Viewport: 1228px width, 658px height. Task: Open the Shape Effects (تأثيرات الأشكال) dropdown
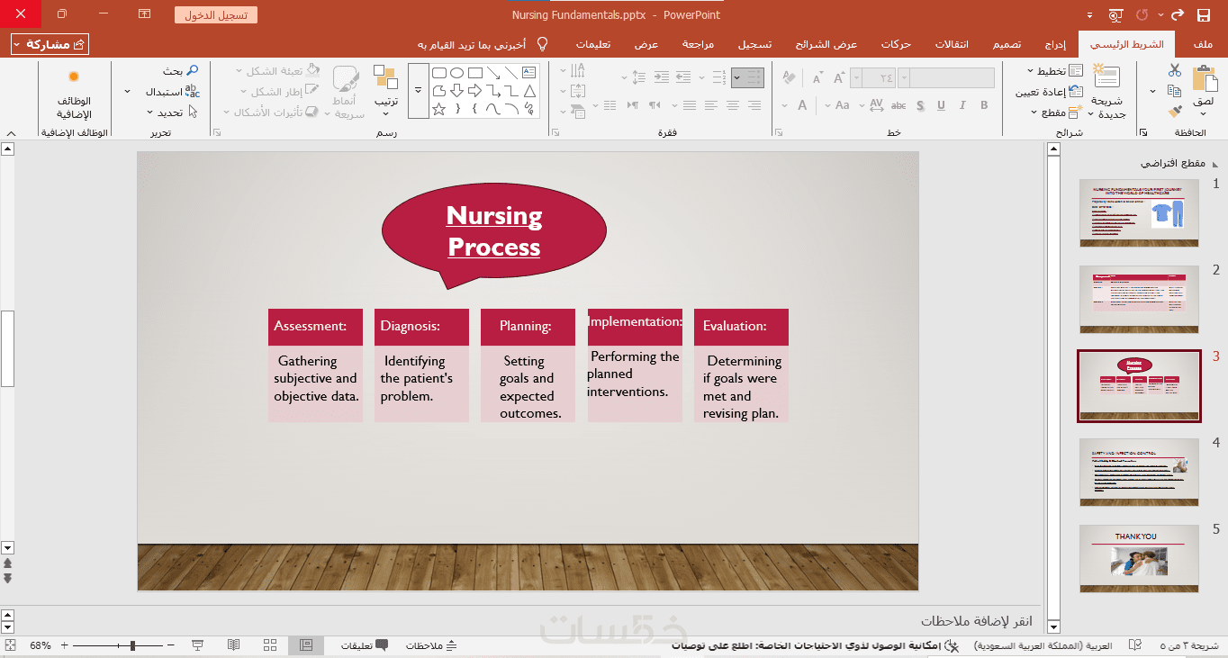[271, 113]
